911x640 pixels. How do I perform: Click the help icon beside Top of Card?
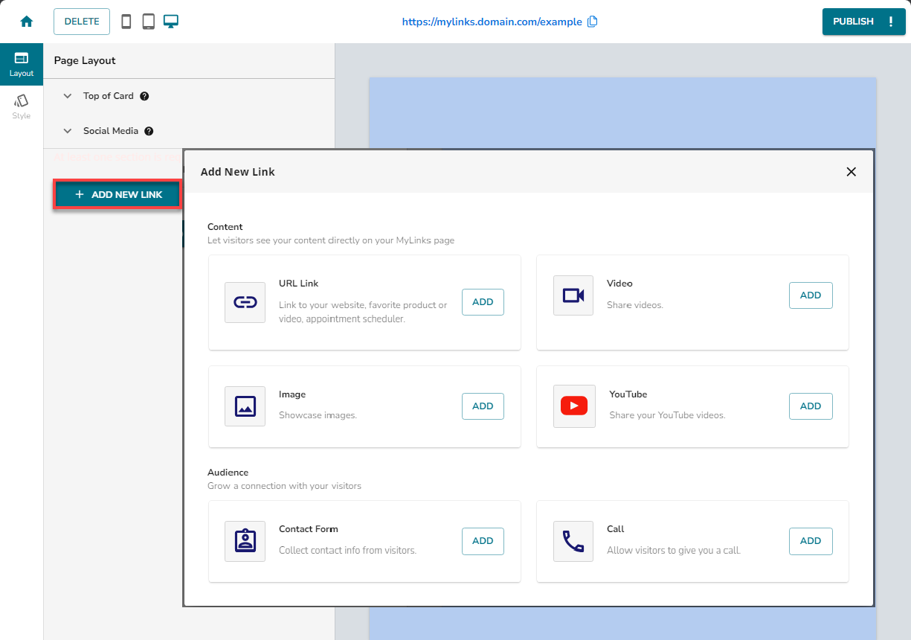click(x=144, y=96)
